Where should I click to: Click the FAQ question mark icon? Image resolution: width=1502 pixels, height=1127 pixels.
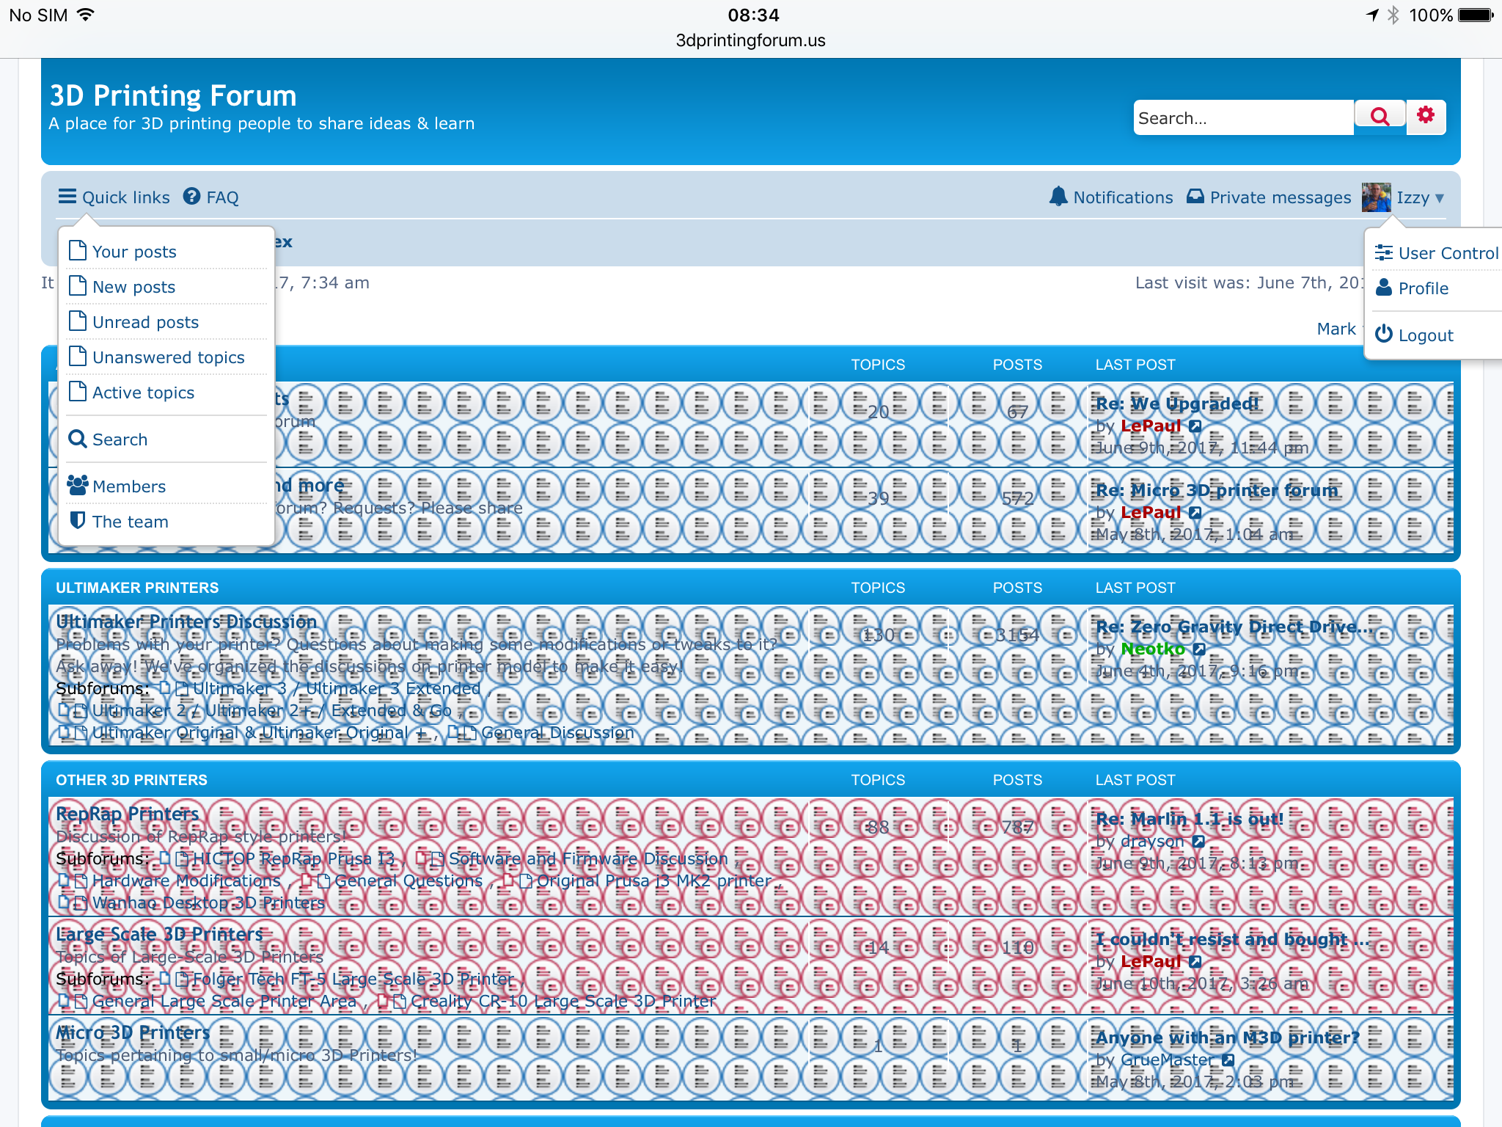click(x=191, y=197)
